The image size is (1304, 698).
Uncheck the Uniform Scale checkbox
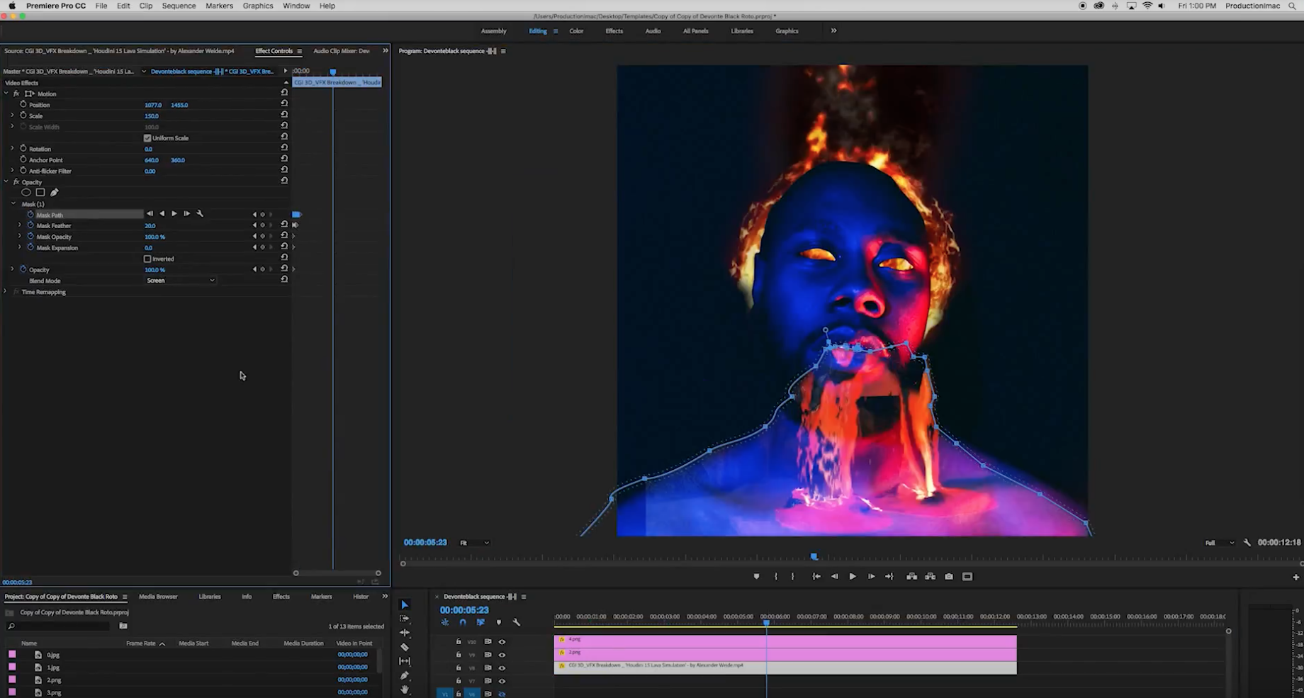pyautogui.click(x=147, y=138)
